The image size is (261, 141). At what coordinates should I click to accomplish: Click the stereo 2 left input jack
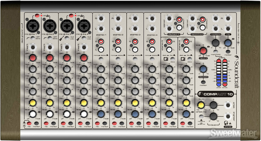[x=118, y=28]
